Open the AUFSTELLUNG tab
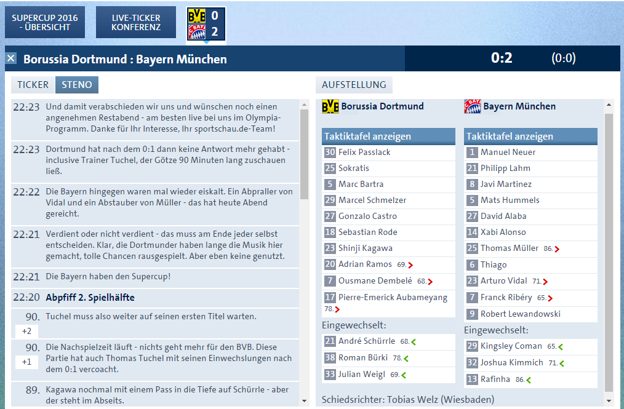624x409 pixels. 354,85
